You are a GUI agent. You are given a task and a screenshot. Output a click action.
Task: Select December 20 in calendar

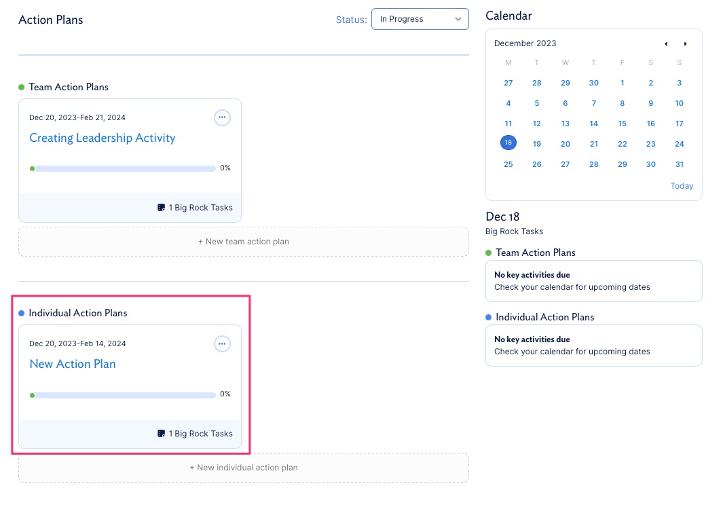click(566, 144)
